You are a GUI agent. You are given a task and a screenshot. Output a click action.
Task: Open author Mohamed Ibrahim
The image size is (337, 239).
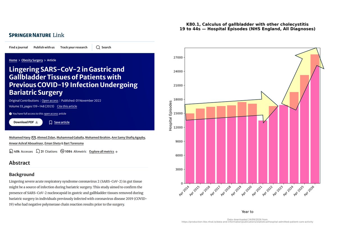point(97,138)
